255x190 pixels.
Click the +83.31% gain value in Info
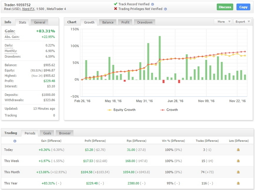tap(45, 31)
